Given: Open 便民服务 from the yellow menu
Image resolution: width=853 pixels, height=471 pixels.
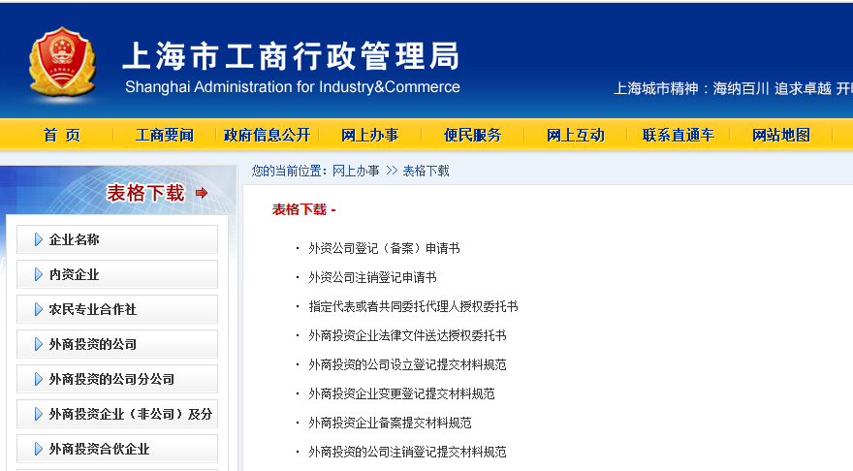Looking at the screenshot, I should click(473, 135).
